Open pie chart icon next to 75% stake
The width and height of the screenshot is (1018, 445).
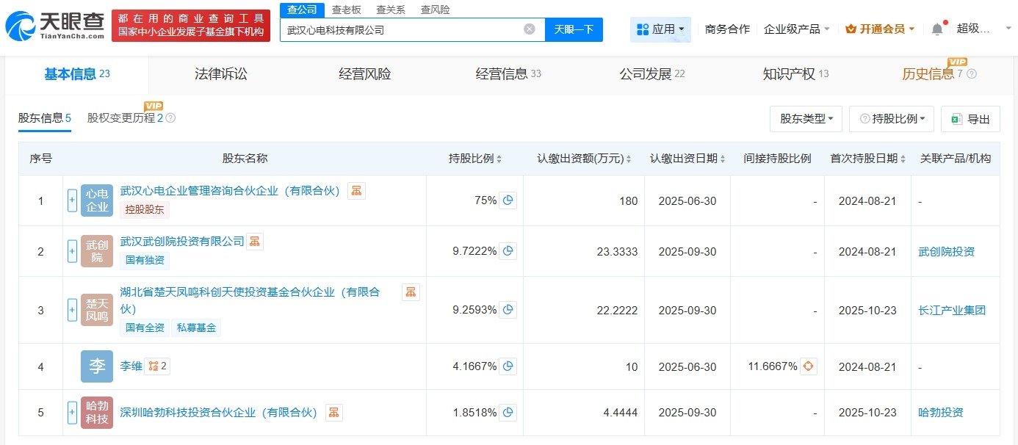coord(508,200)
